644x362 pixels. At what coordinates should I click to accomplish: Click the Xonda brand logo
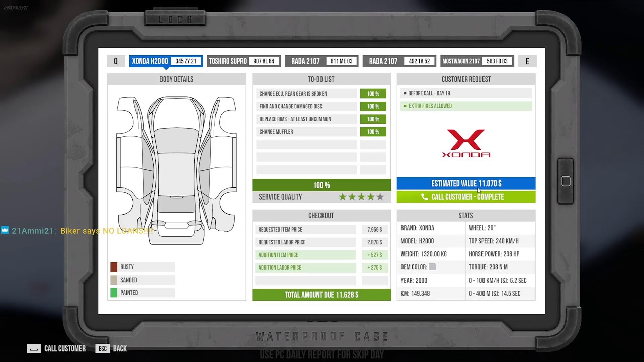466,143
